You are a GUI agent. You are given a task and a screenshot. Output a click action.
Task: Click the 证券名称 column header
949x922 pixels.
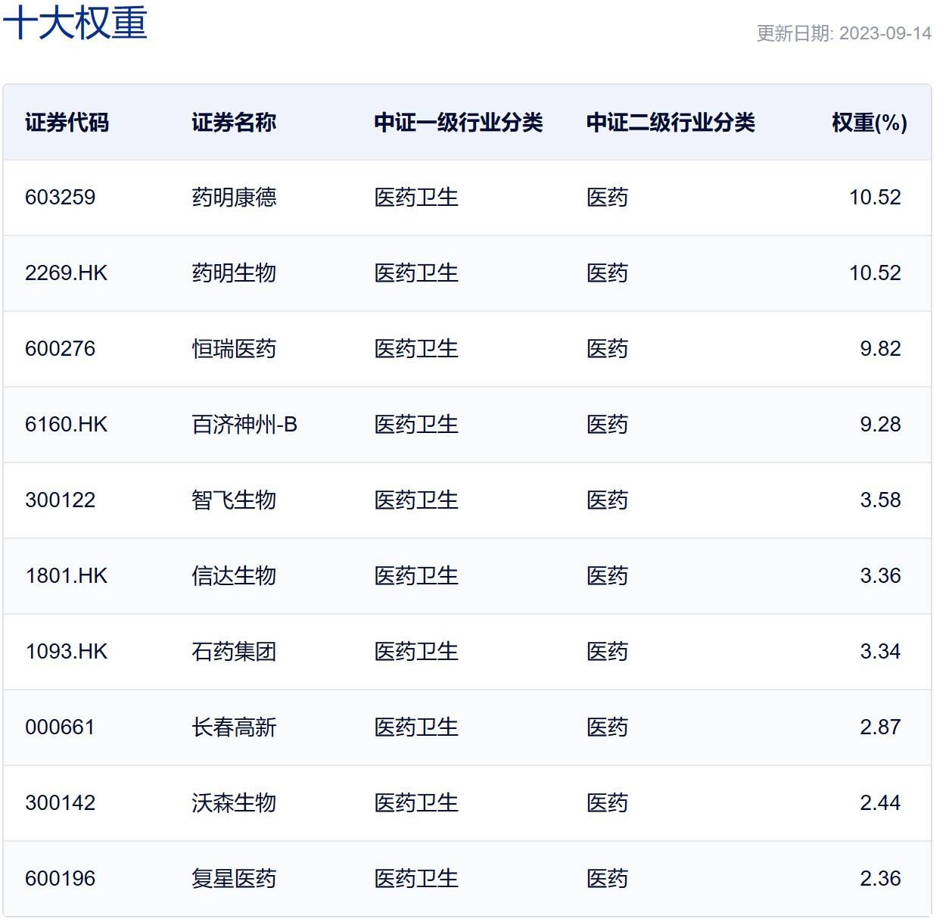pyautogui.click(x=234, y=123)
